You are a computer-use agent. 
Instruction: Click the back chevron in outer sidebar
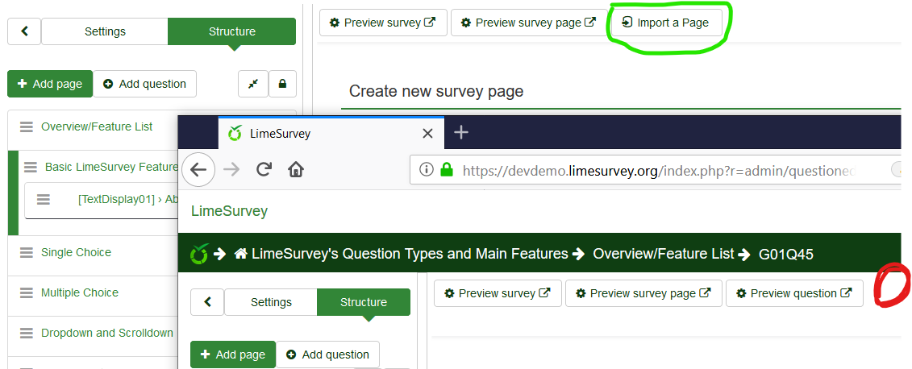click(24, 31)
